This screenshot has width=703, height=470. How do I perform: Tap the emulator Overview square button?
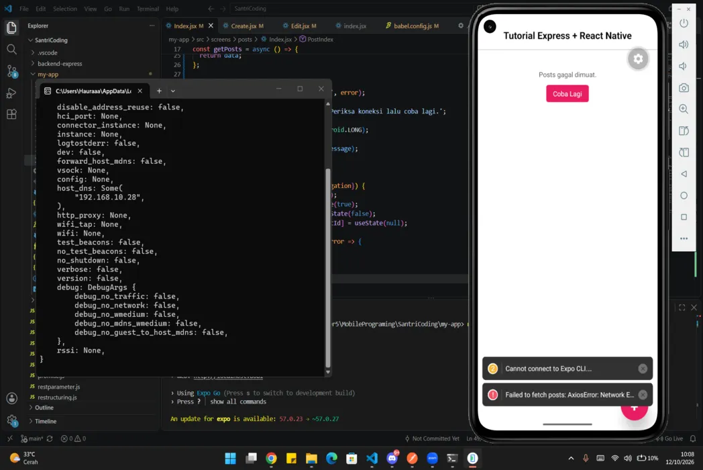click(684, 217)
